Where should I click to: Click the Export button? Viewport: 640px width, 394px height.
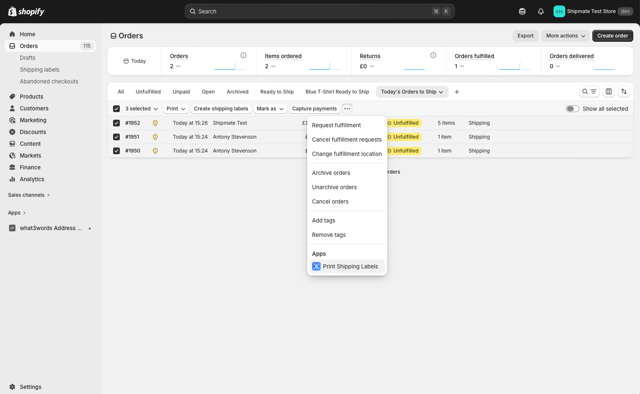coord(525,36)
